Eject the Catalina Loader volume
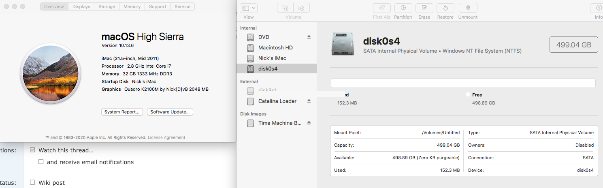Screen dimensions: 603x188 click(x=309, y=101)
